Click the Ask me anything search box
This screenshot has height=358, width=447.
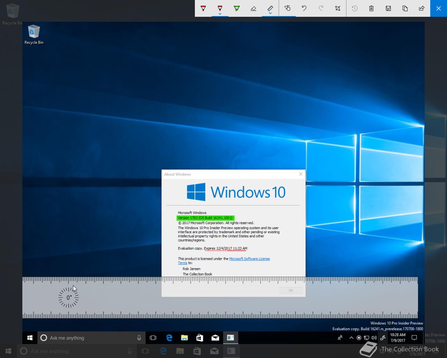click(91, 338)
